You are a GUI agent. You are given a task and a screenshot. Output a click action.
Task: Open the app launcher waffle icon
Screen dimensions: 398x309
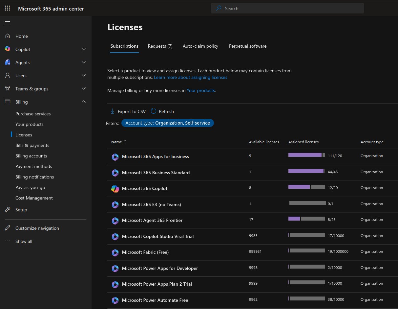pyautogui.click(x=8, y=9)
